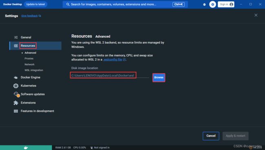Click the Docker Engine whale icon
265x150 pixels.
[16, 77]
